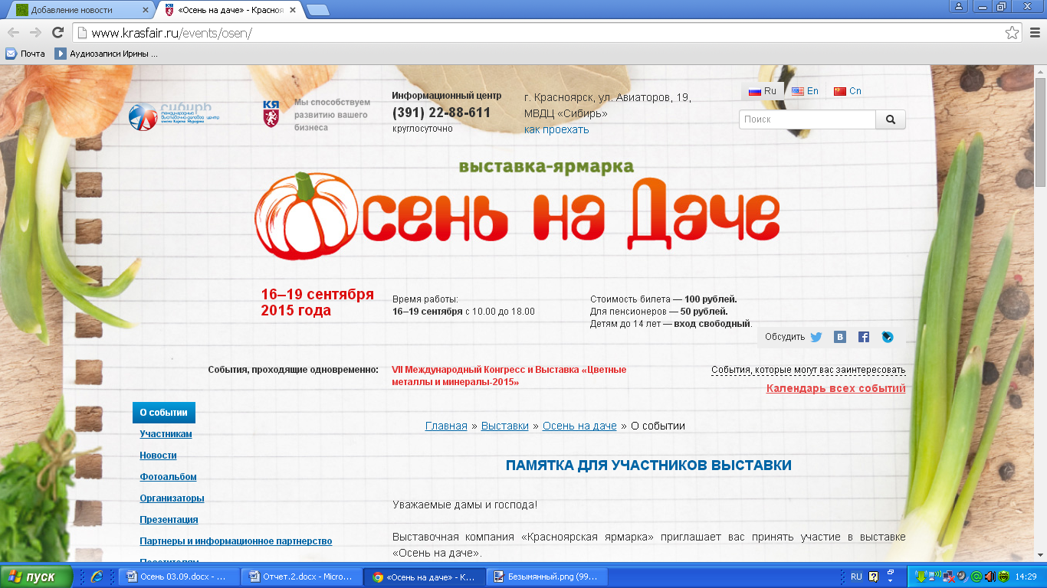This screenshot has height=588, width=1047.
Task: Expand 'События, которые могут вас заинтересовать' list
Action: point(808,370)
